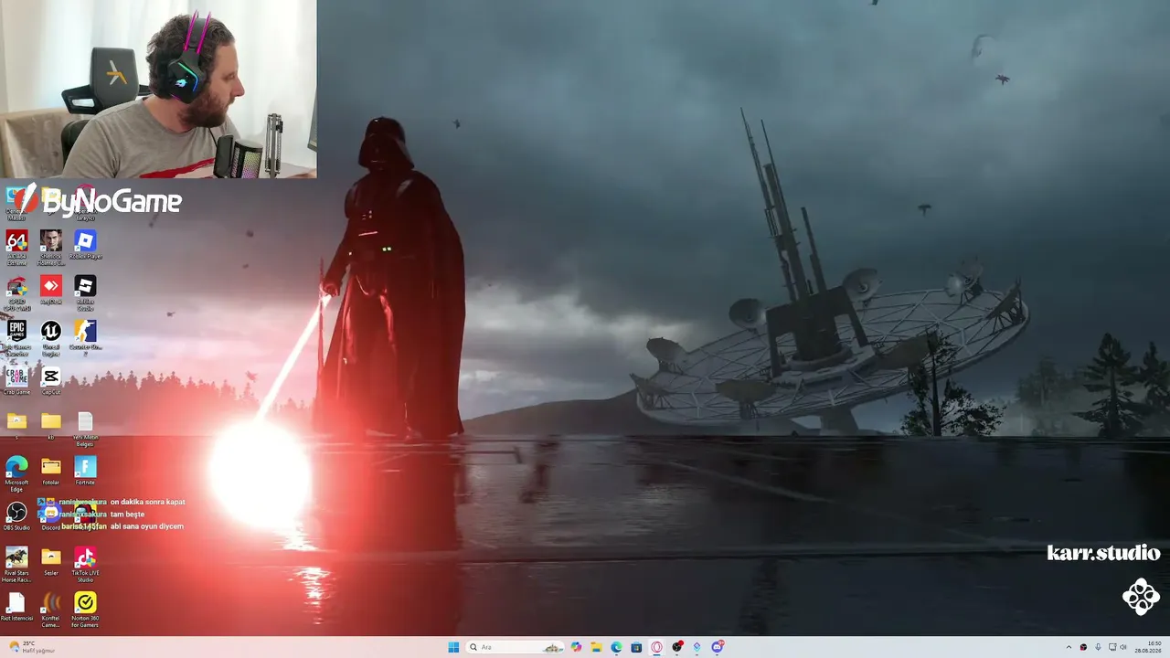The height and width of the screenshot is (658, 1170).
Task: Launch the Sherlock Holmes game shortcut
Action: coord(51,246)
